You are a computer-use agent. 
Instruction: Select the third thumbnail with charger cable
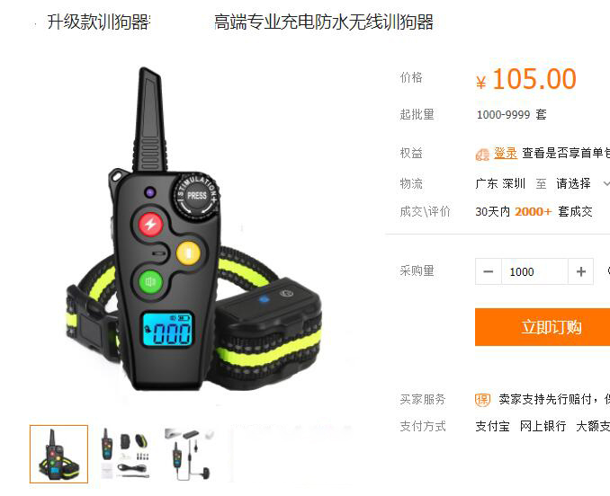tap(190, 454)
